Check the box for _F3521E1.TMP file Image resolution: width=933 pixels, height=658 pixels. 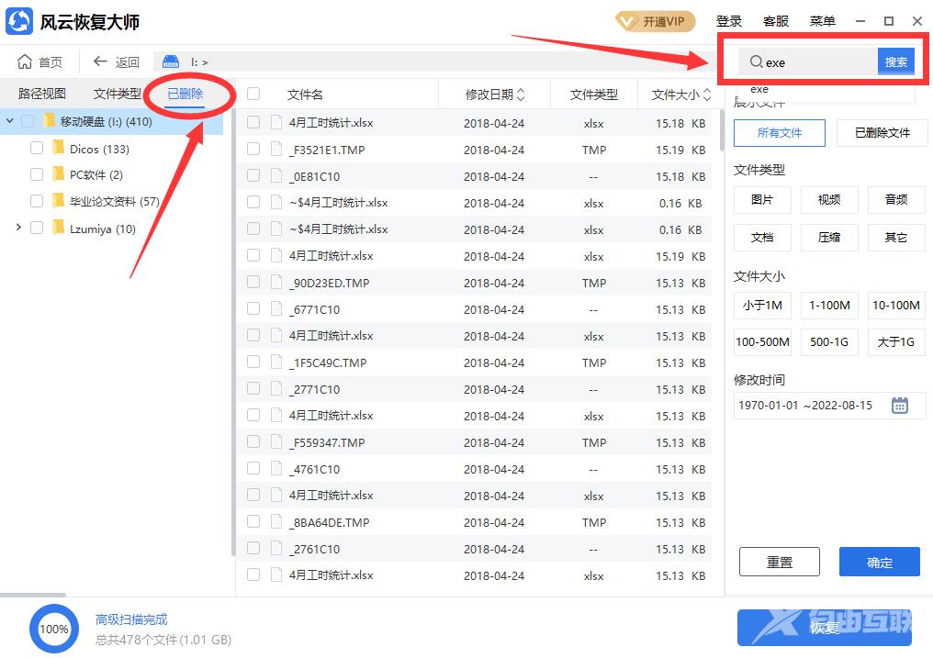coord(253,149)
